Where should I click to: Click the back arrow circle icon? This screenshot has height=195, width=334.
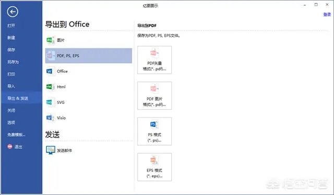click(x=13, y=11)
